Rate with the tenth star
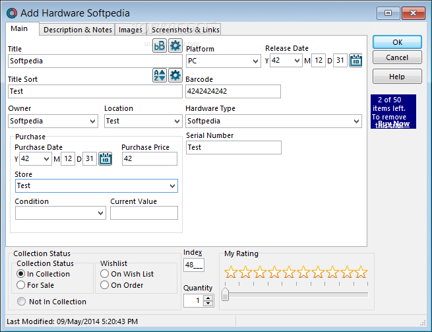432x332 pixels. [361, 272]
